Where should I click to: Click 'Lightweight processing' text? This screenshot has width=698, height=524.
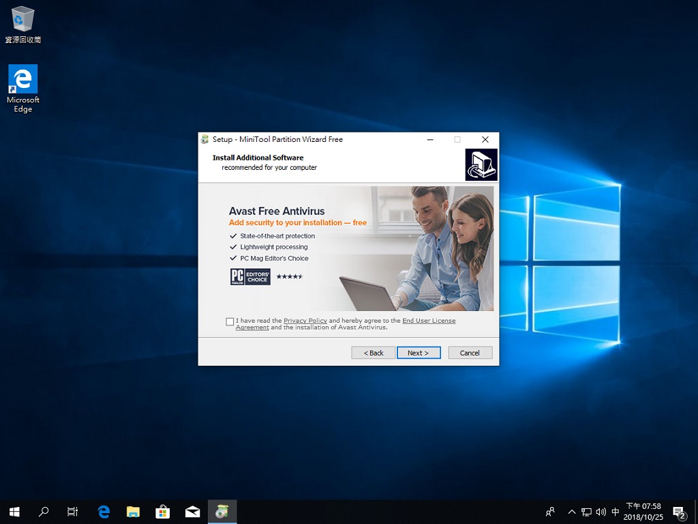tap(274, 247)
